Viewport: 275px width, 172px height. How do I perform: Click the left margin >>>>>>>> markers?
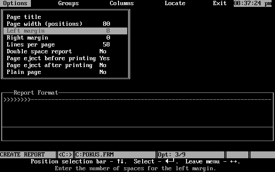[17, 100]
